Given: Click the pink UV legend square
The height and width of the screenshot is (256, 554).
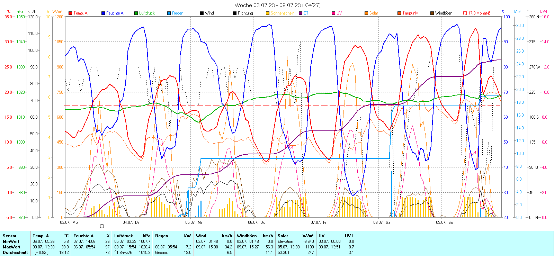Looking at the screenshot, I should click(333, 13).
